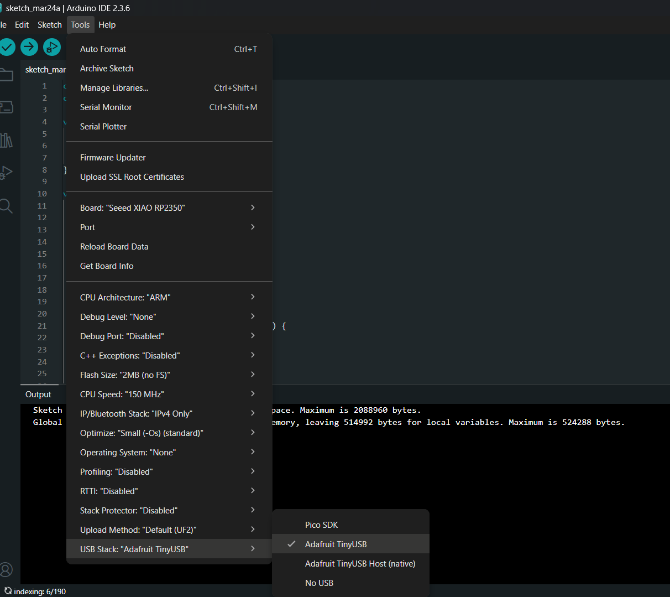Expand the CPU Architecture "ARM" submenu

point(169,297)
